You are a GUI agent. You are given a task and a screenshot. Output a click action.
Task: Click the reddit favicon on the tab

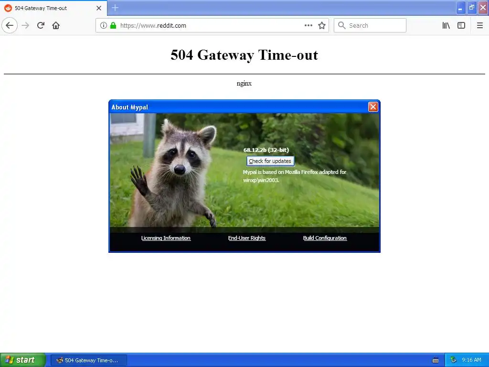[8, 8]
